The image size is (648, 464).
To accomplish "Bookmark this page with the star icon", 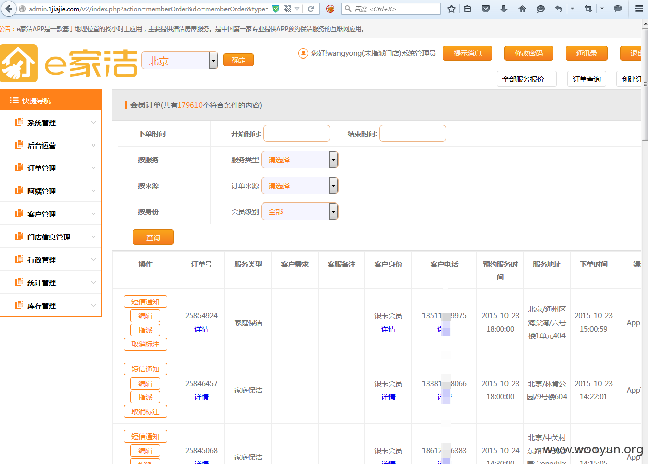I will click(x=452, y=9).
